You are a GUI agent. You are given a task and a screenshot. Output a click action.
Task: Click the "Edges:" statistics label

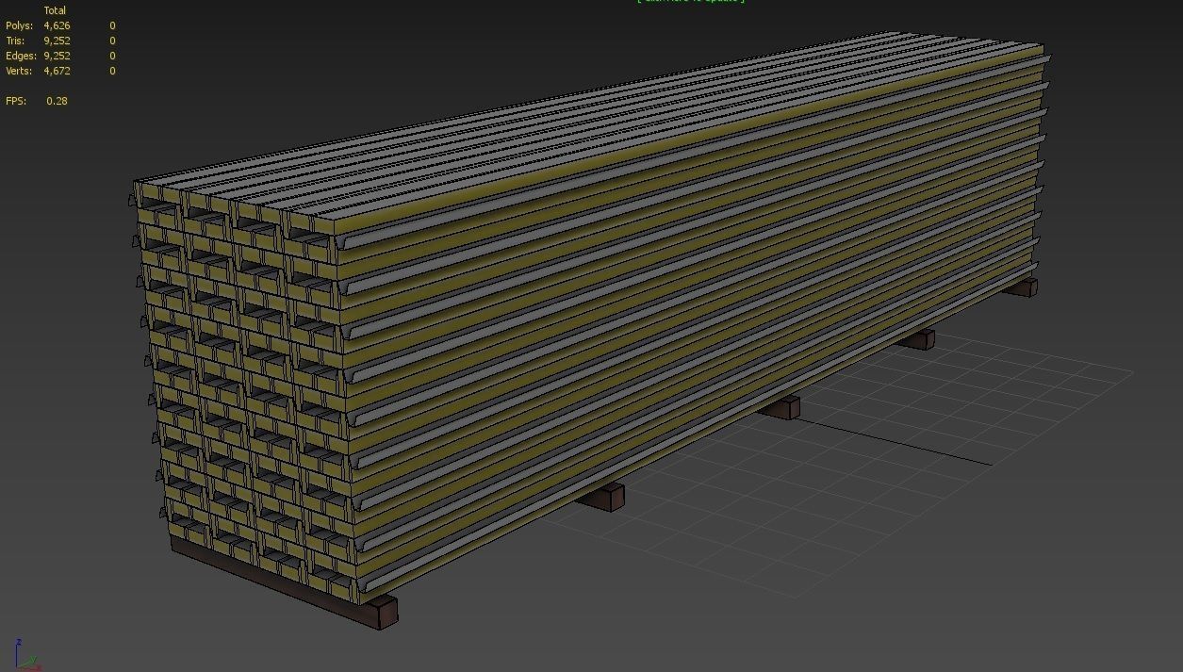(x=21, y=56)
